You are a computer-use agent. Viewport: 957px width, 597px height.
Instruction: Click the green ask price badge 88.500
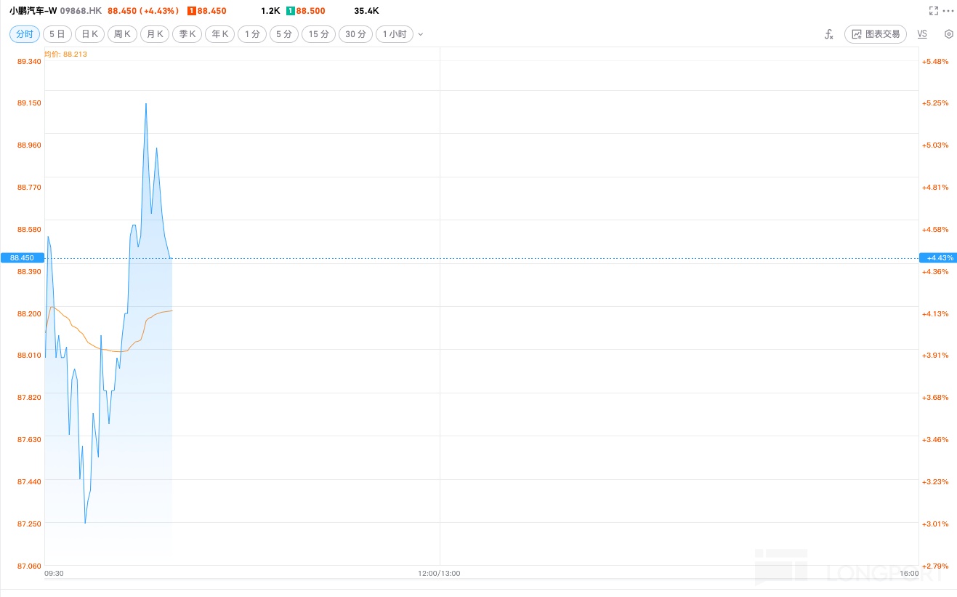pos(305,11)
